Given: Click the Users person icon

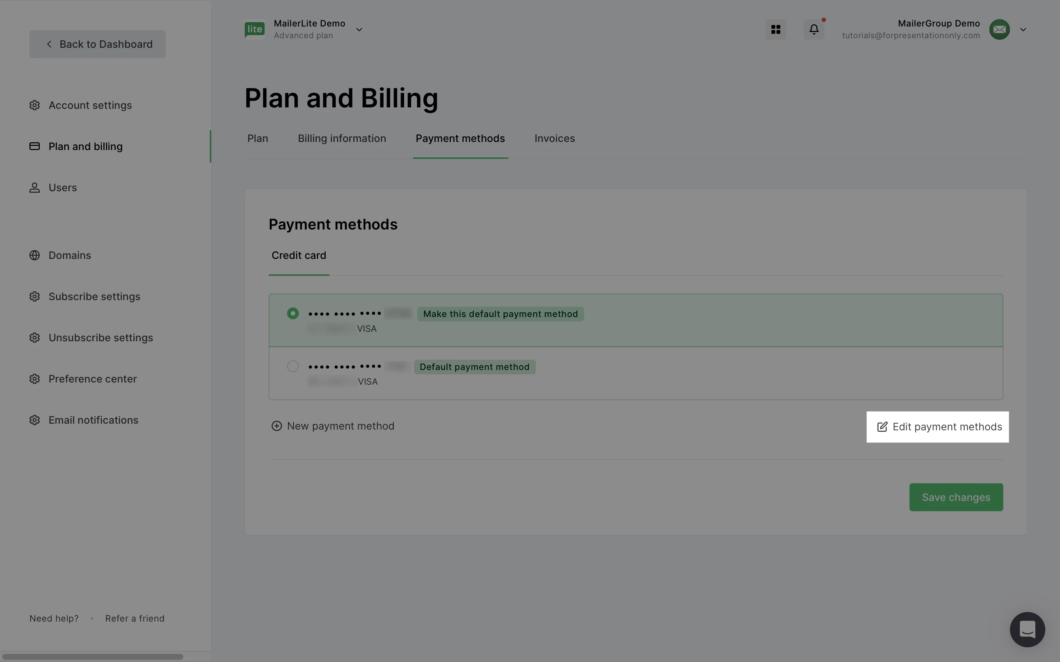Looking at the screenshot, I should [x=35, y=188].
